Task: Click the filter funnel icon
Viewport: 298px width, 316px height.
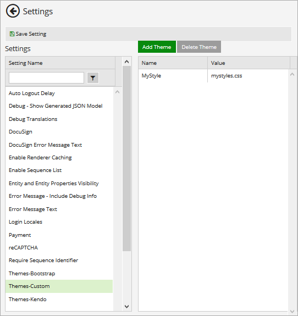Action: point(93,78)
